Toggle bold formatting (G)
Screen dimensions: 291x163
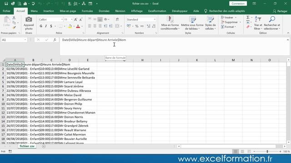tap(41, 26)
